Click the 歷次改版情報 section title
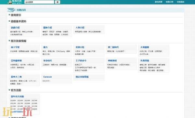 click(x=19, y=41)
